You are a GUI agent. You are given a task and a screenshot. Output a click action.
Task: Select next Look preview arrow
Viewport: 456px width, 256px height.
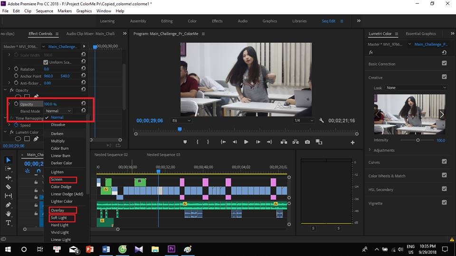click(441, 114)
